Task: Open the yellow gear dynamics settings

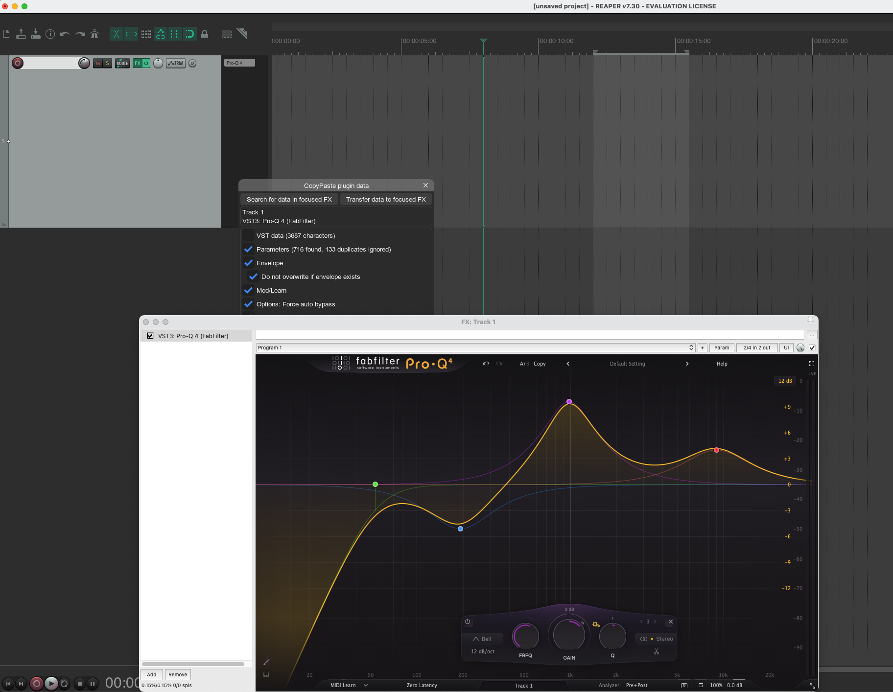Action: tap(596, 624)
